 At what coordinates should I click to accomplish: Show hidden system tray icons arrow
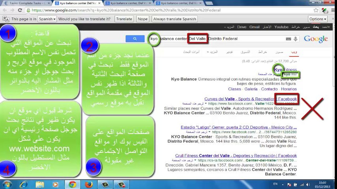(x=283, y=185)
